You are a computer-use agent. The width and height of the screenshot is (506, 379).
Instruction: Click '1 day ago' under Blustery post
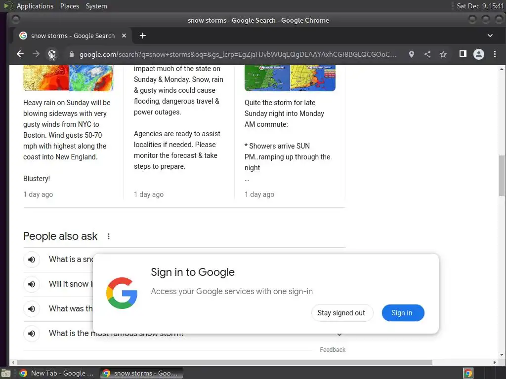(38, 194)
